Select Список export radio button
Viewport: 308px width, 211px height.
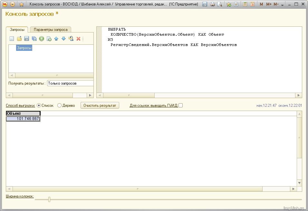click(x=39, y=105)
